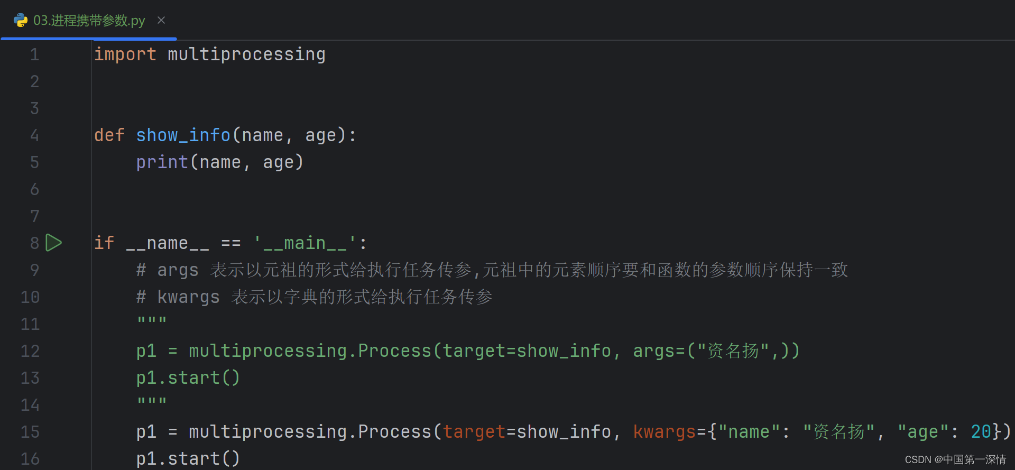Click the '__main__' string literal
This screenshot has height=470, width=1015.
click(x=304, y=243)
